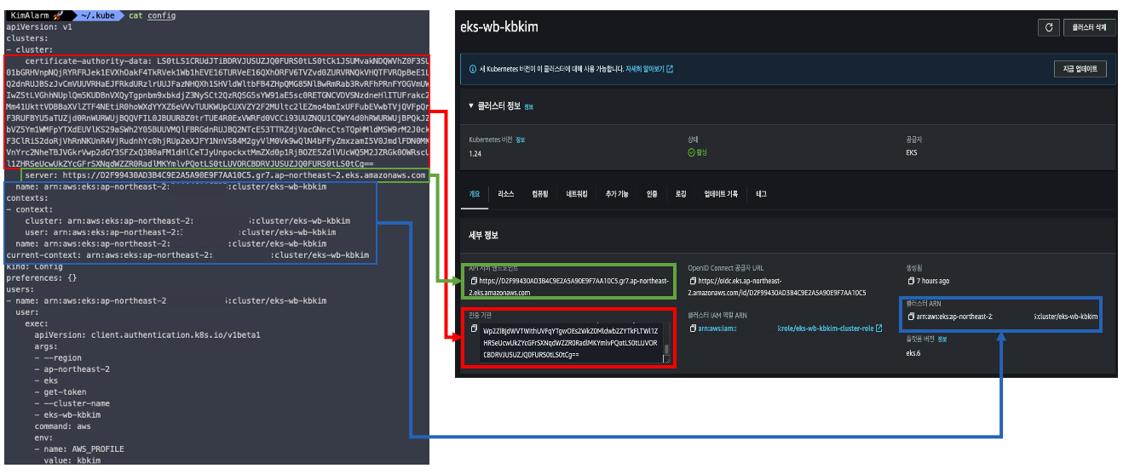Click the KimAlarm prompt label in terminal
This screenshot has width=1129, height=474.
point(29,15)
